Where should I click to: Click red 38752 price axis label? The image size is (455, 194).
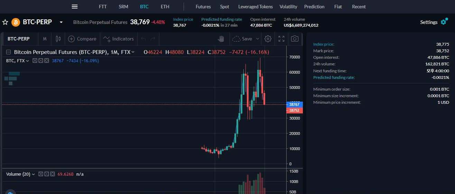click(x=295, y=110)
